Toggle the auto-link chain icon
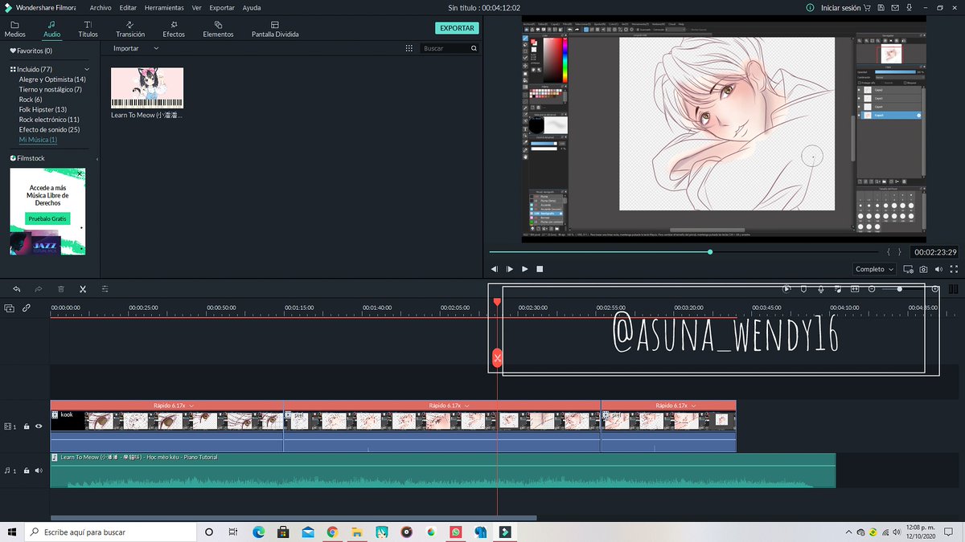This screenshot has height=542, width=965. point(27,308)
